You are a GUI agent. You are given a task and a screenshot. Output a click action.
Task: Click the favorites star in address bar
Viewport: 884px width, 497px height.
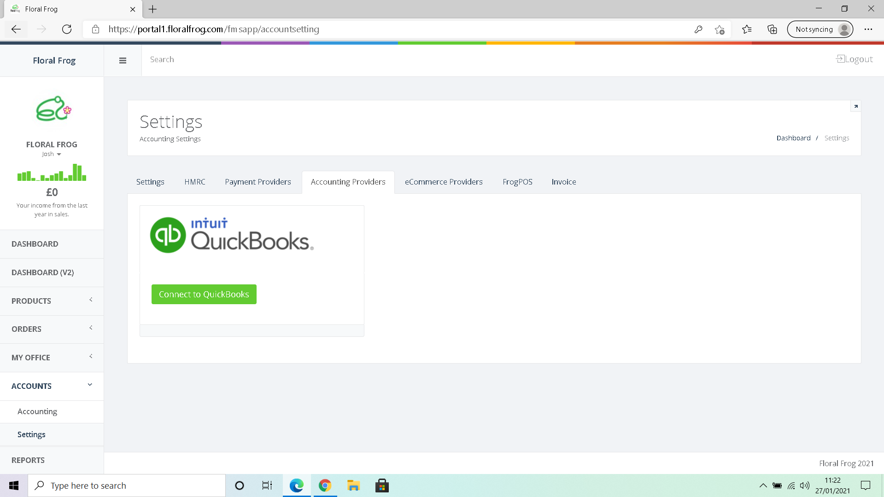(720, 29)
